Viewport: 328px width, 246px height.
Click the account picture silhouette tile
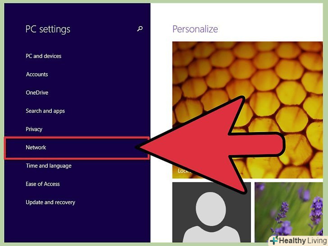coord(211,212)
